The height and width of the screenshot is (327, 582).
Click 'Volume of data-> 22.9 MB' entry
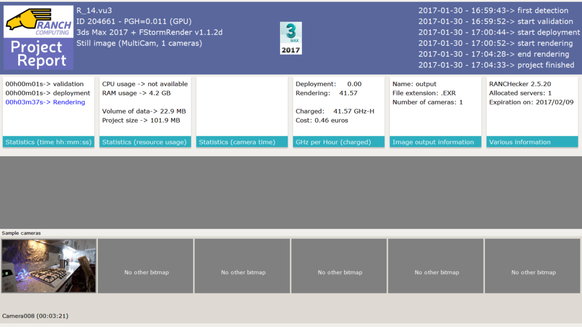[x=144, y=111]
